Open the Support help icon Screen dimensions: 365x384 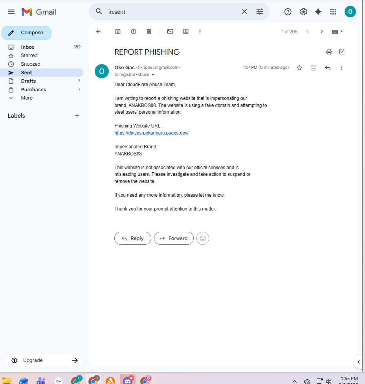tap(288, 12)
